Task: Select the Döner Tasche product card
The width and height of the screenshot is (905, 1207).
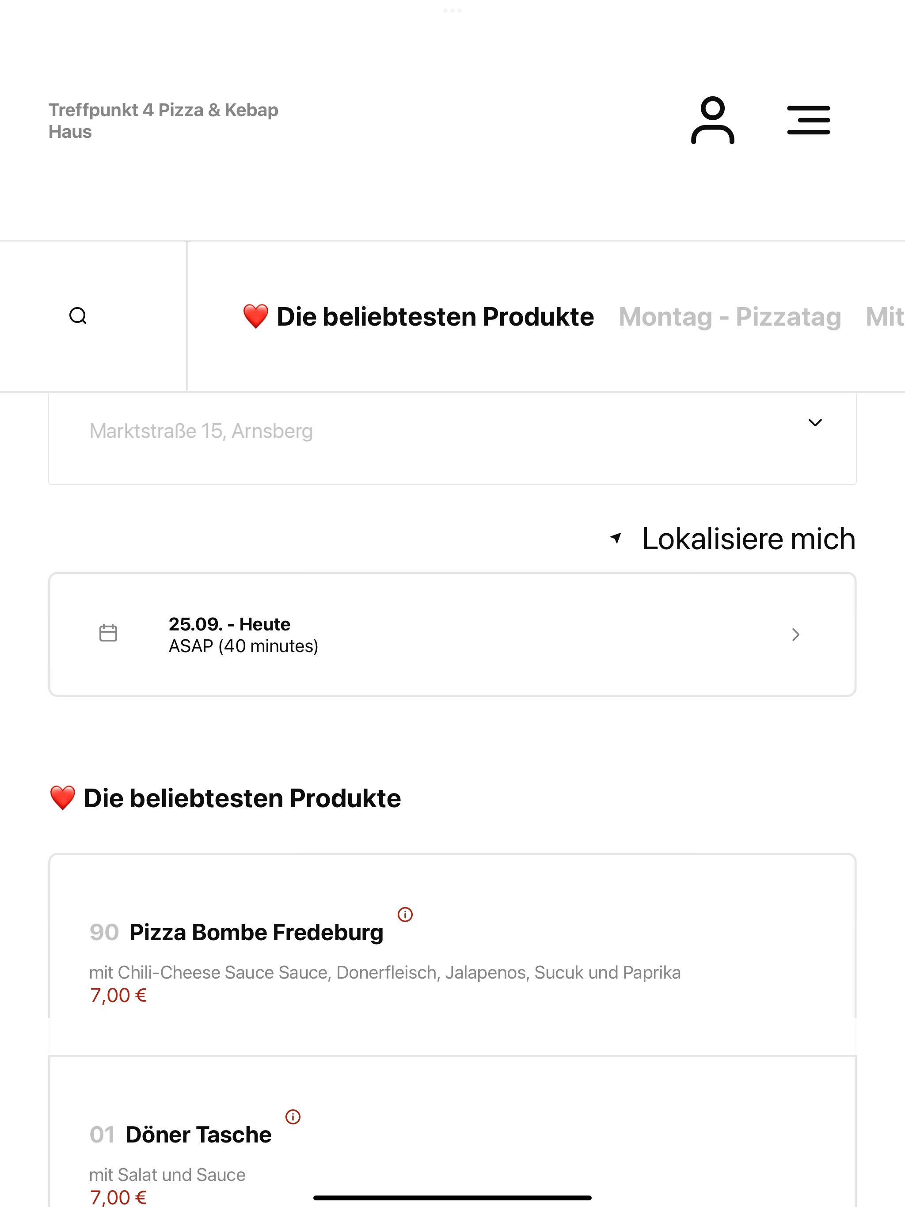Action: [x=452, y=1132]
